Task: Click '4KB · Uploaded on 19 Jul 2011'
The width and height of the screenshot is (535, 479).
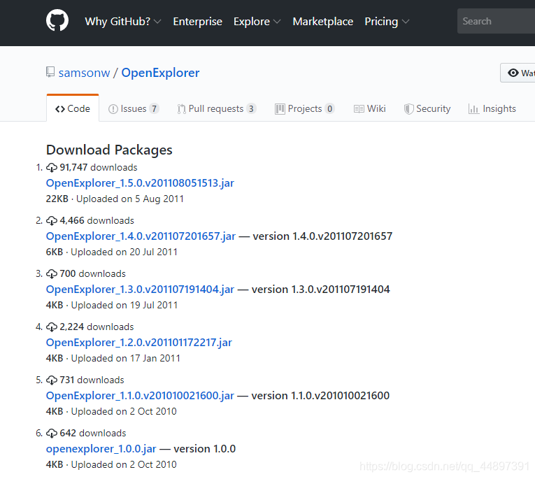Action: (x=112, y=306)
